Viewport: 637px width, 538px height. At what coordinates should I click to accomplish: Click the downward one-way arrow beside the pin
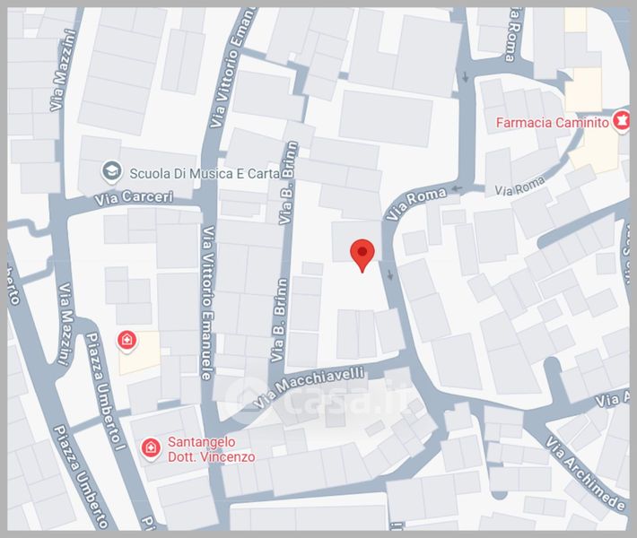pyautogui.click(x=390, y=275)
